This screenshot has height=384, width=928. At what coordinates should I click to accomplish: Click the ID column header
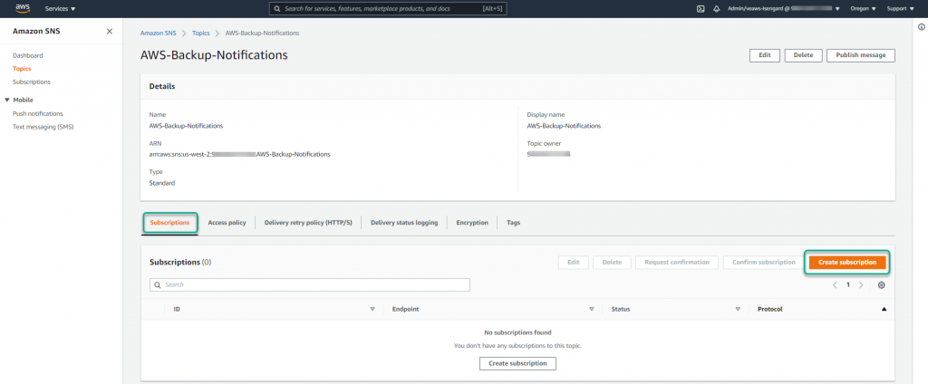point(177,310)
